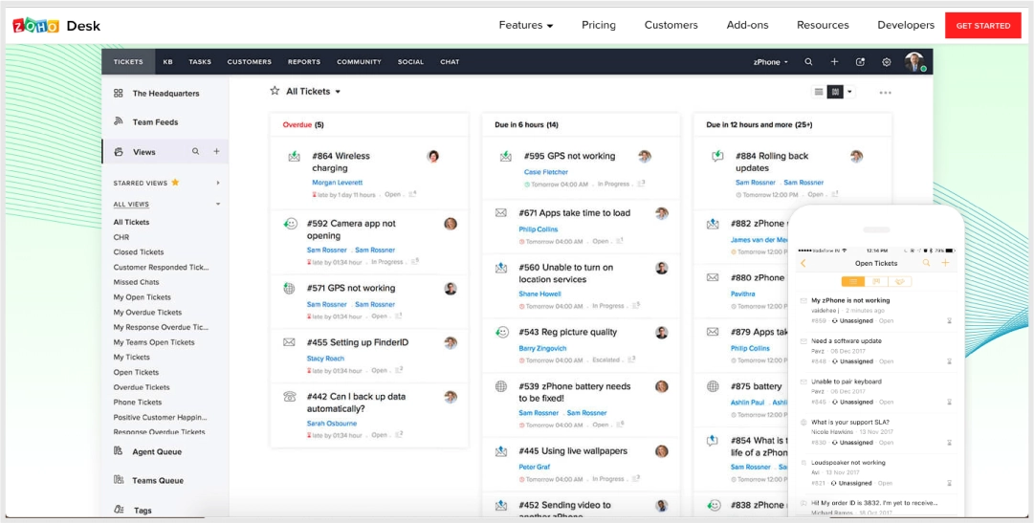Open the Add-ons link

coord(747,25)
